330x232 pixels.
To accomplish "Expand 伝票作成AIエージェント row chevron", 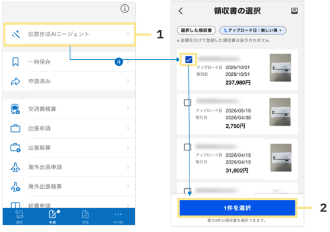I will pos(128,34).
